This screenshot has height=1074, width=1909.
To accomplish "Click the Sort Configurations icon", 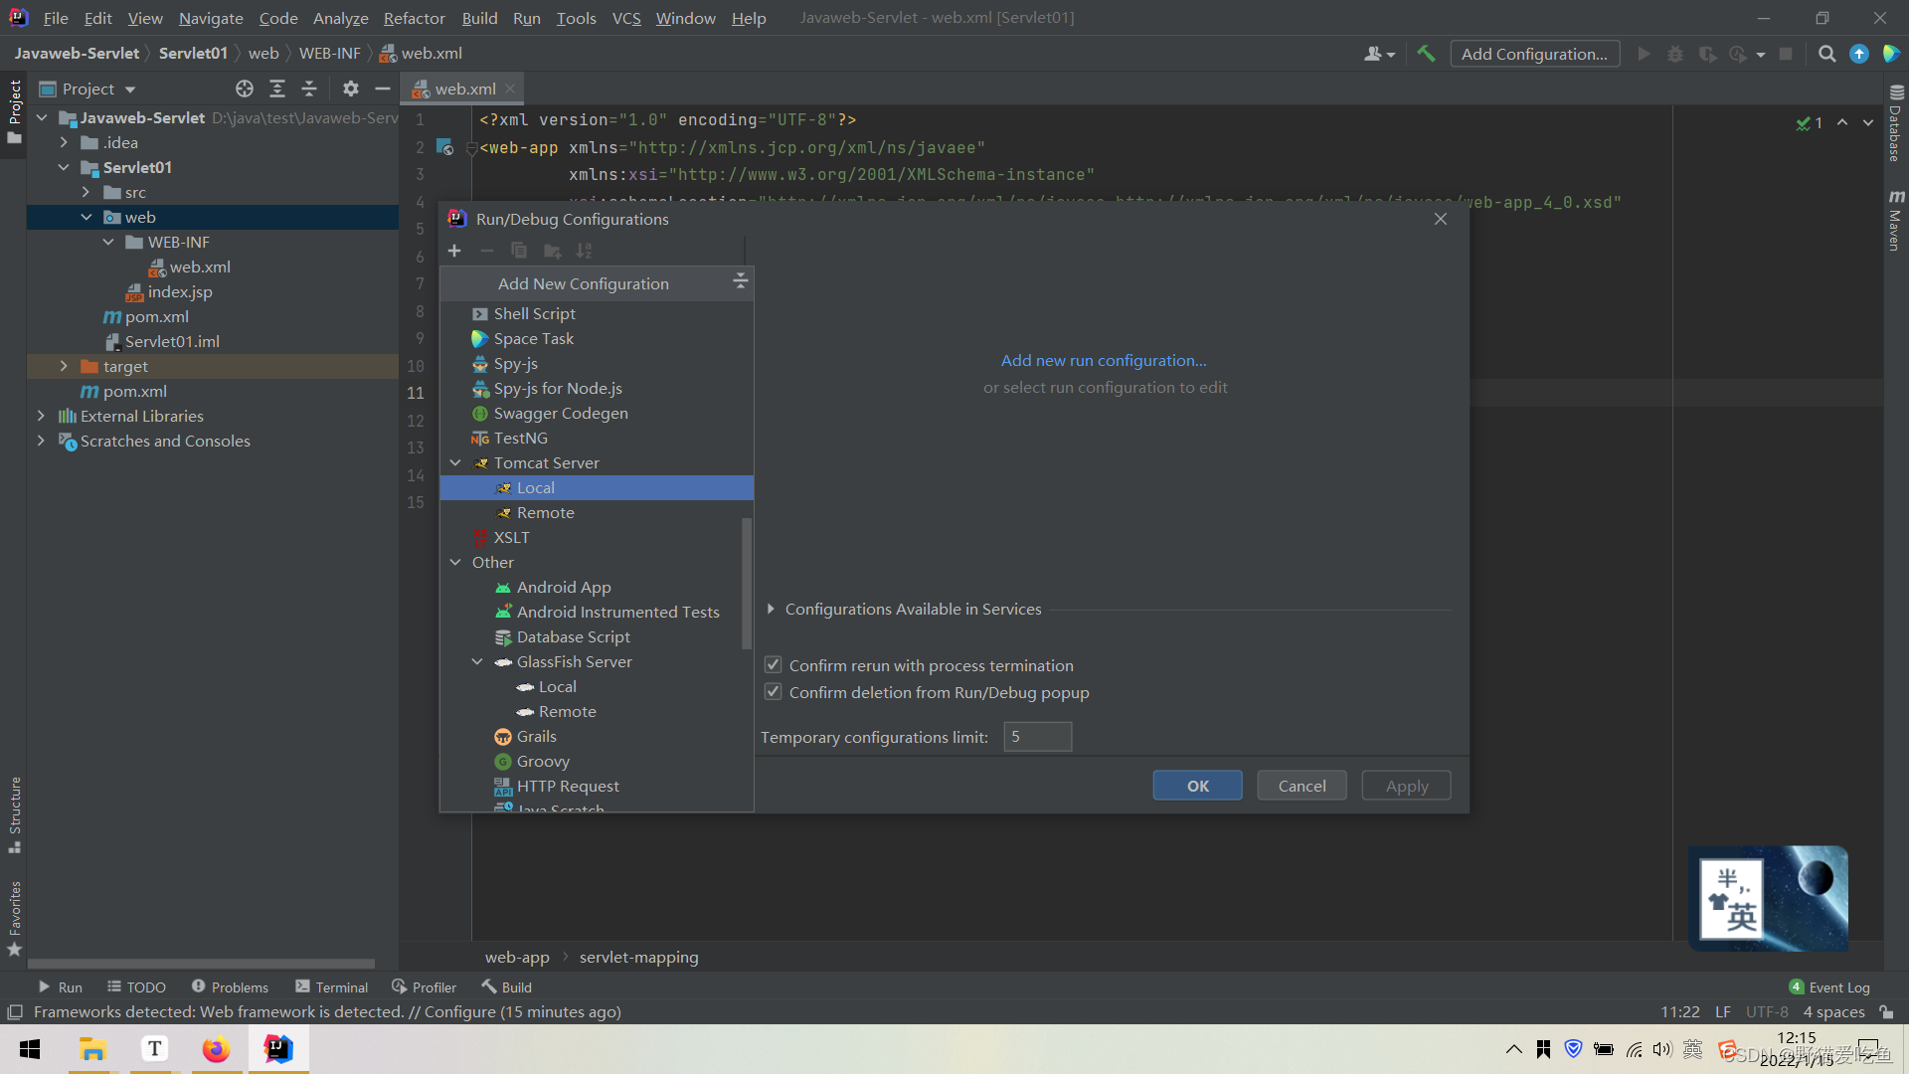I will [x=584, y=251].
